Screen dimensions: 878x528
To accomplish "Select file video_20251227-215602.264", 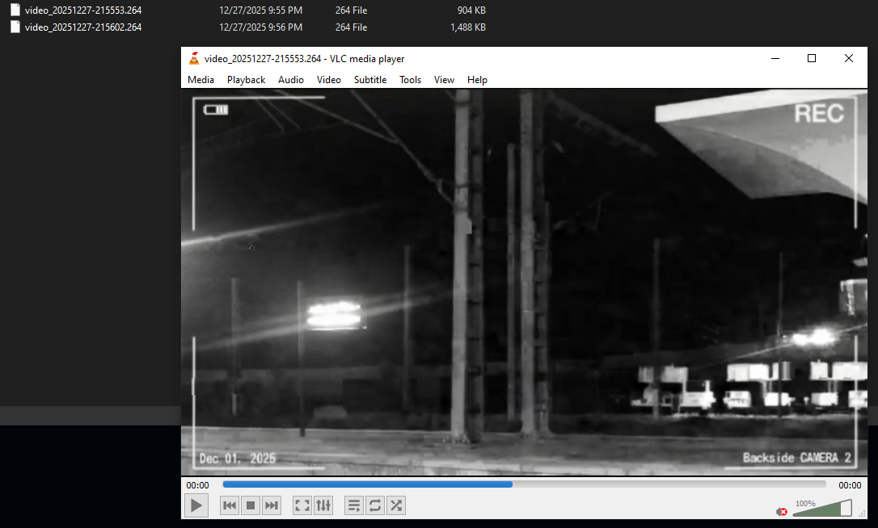I will (83, 27).
